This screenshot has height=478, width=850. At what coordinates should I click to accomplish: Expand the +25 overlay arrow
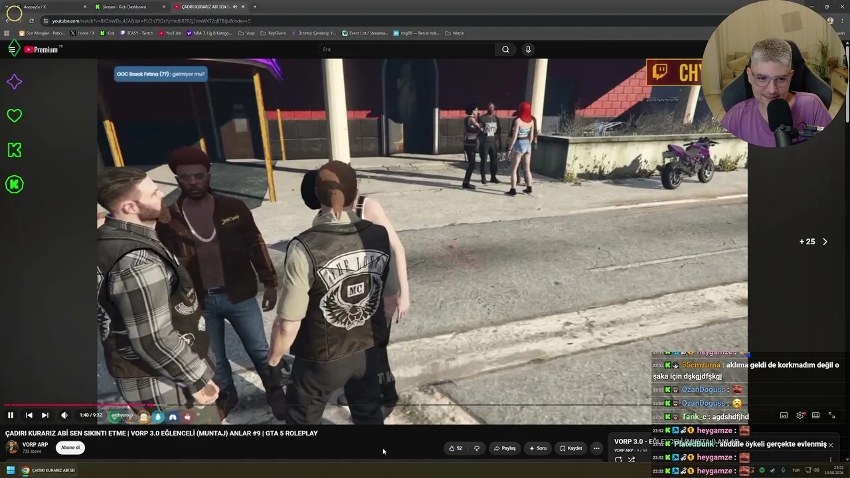(825, 242)
